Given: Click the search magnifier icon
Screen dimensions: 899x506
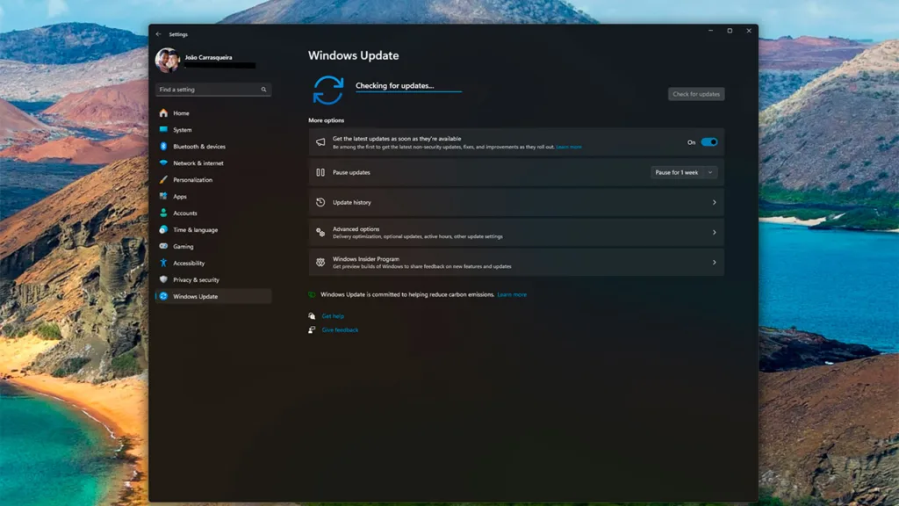Looking at the screenshot, I should click(263, 90).
